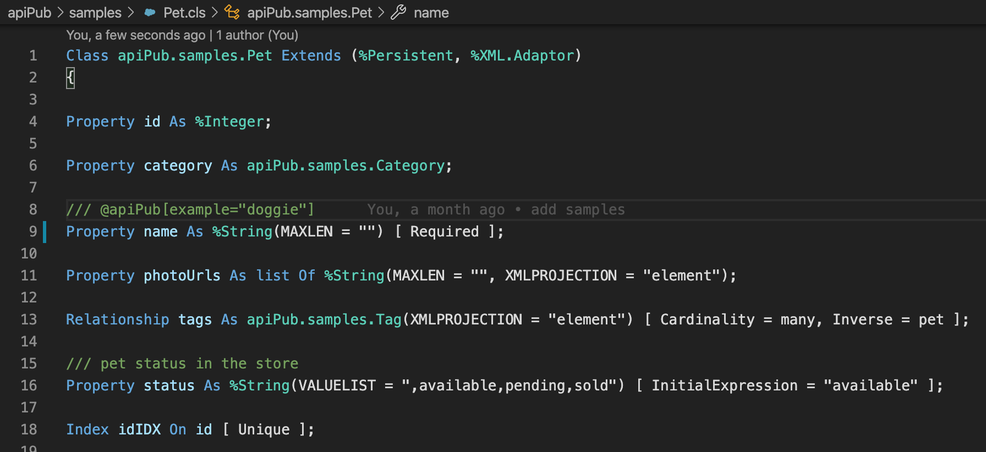Expand the name symbol breadcrumb
Image resolution: width=986 pixels, height=452 pixels.
pos(431,12)
